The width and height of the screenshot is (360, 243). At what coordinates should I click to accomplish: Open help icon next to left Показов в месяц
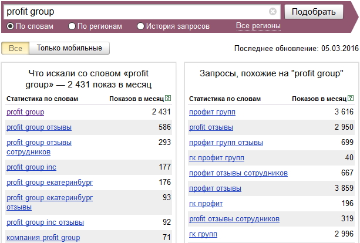[168, 98]
